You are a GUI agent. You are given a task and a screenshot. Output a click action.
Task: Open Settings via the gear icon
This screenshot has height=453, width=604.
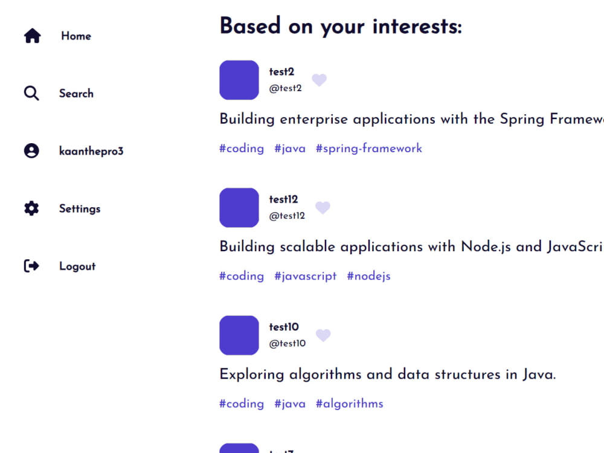(x=31, y=208)
